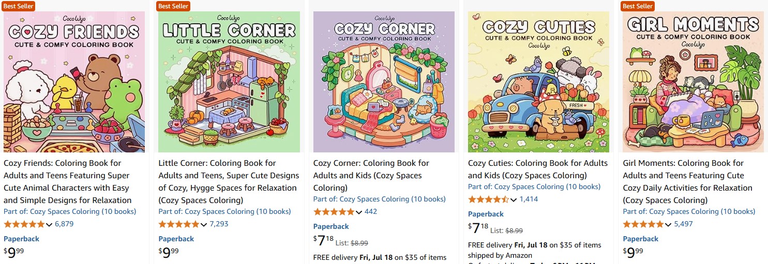The height and width of the screenshot is (264, 768).
Task: Open Cozy Spaces Coloring series link under Cozy Corner
Action: tap(379, 199)
